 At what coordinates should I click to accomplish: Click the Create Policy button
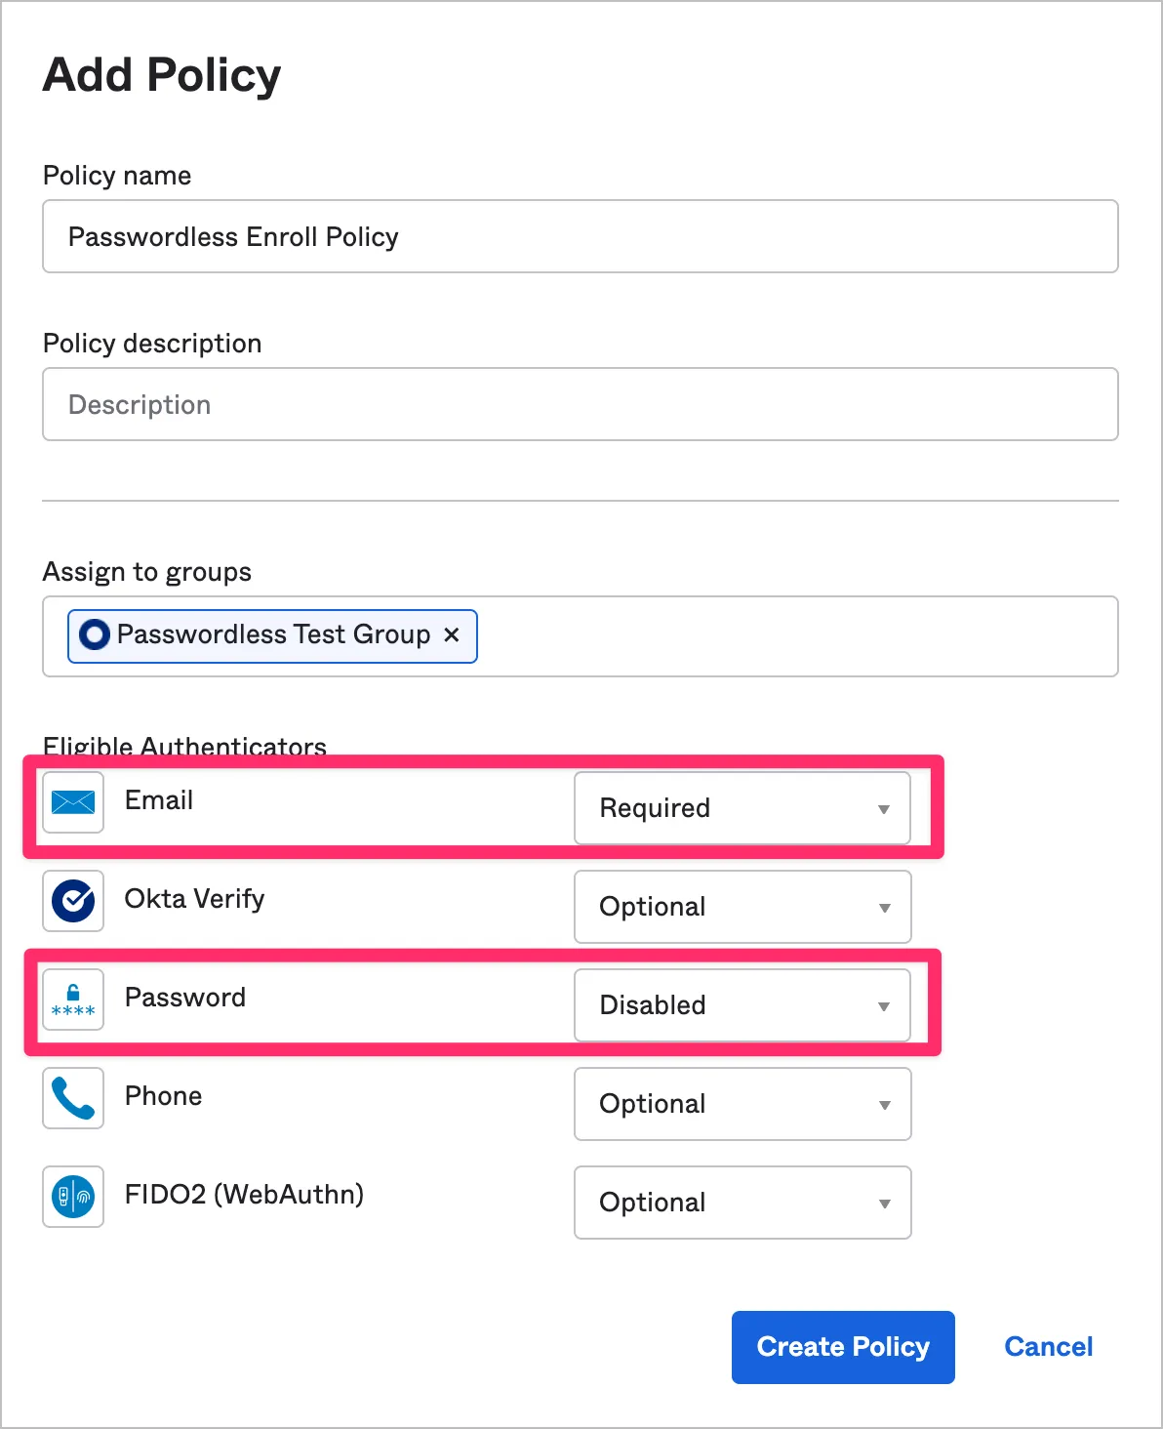(843, 1347)
